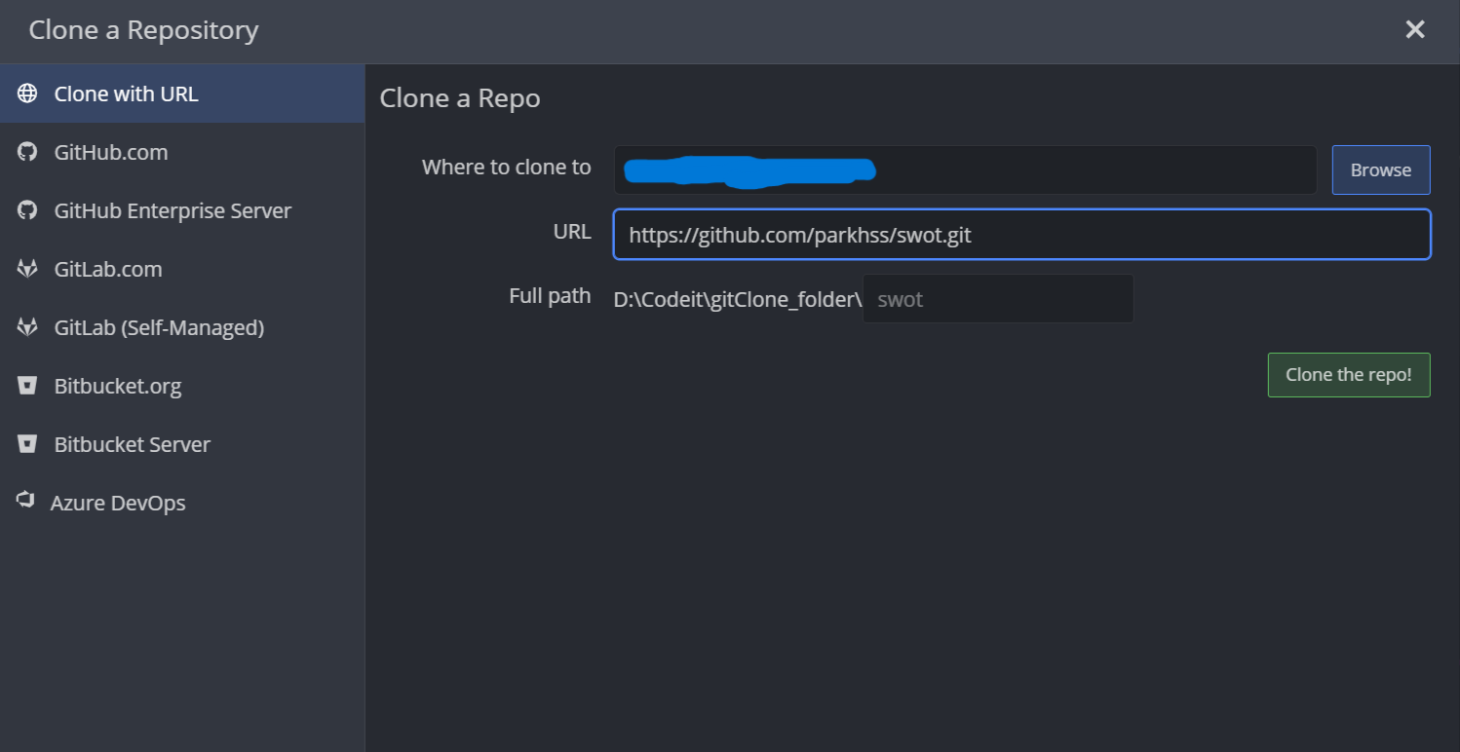Click the Bitbucket Server bucket icon
The width and height of the screenshot is (1460, 752).
27,444
